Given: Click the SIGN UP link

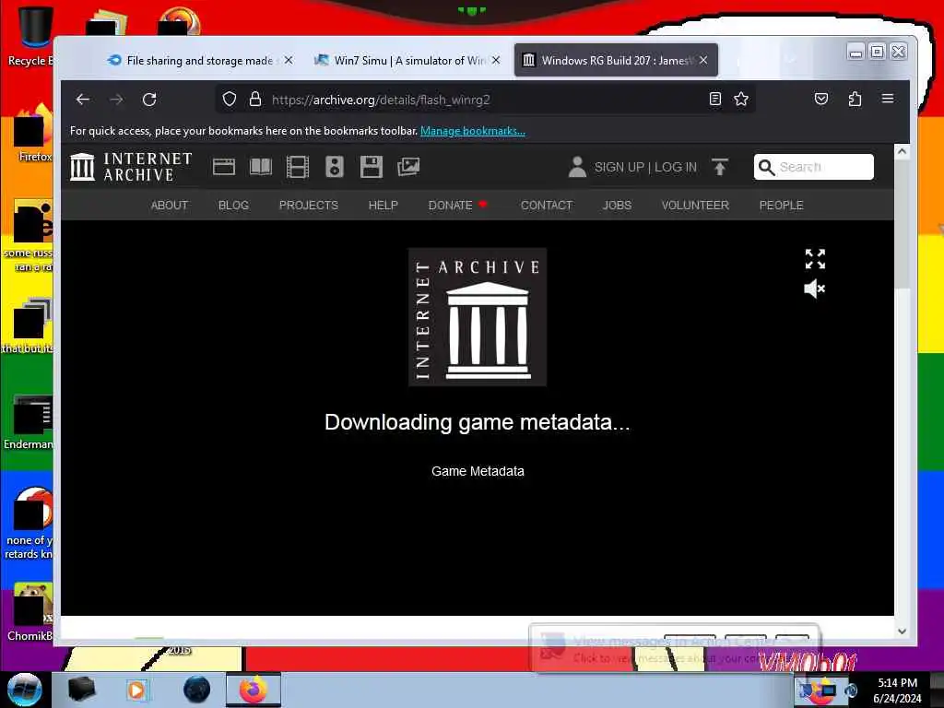Looking at the screenshot, I should coord(619,168).
